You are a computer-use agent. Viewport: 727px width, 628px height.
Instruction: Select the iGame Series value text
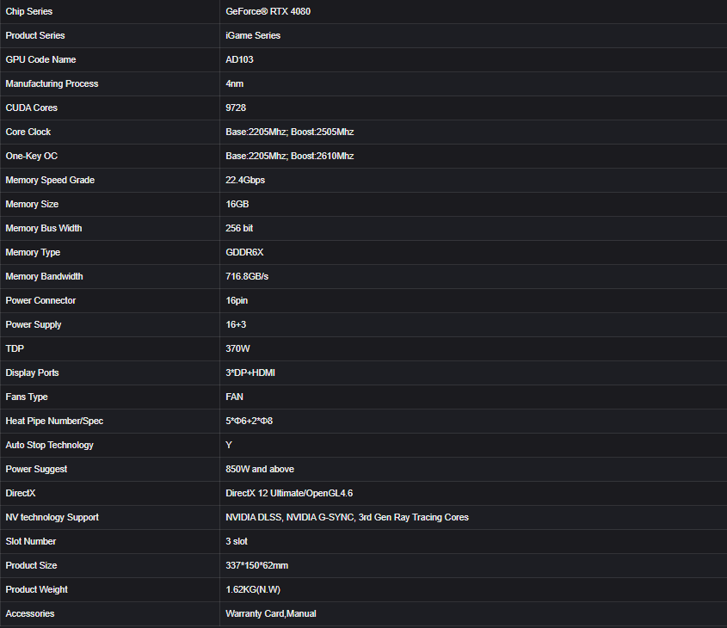tap(253, 36)
